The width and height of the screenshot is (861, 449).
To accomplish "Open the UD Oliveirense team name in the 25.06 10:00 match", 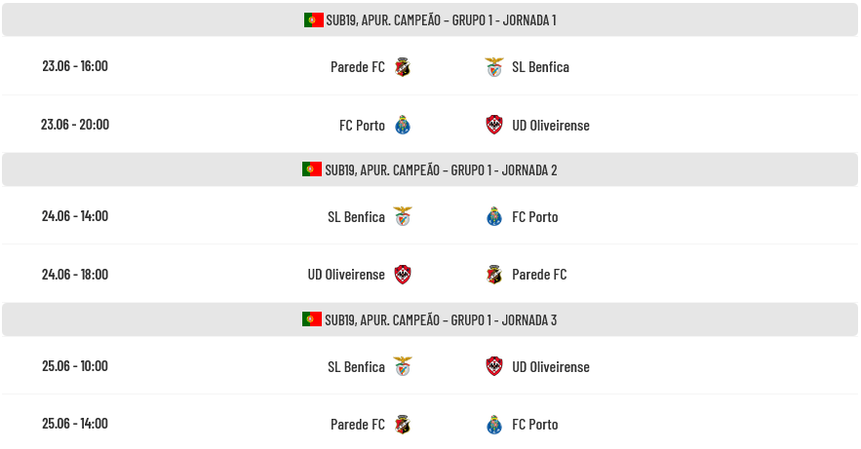I will click(x=551, y=367).
